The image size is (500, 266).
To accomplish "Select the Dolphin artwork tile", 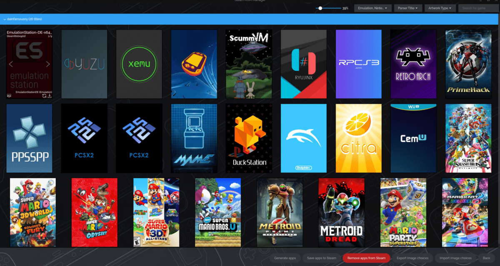I will tap(304, 138).
